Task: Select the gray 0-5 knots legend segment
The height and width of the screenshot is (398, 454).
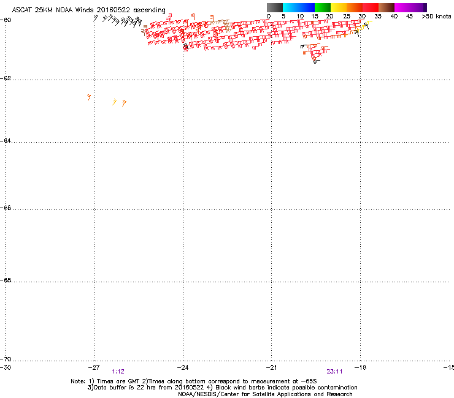Action: [275, 7]
